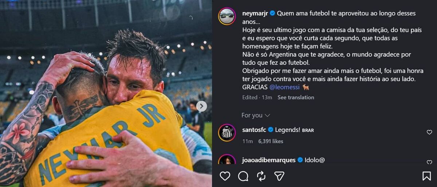Like the post with the heart icon

click(x=225, y=176)
